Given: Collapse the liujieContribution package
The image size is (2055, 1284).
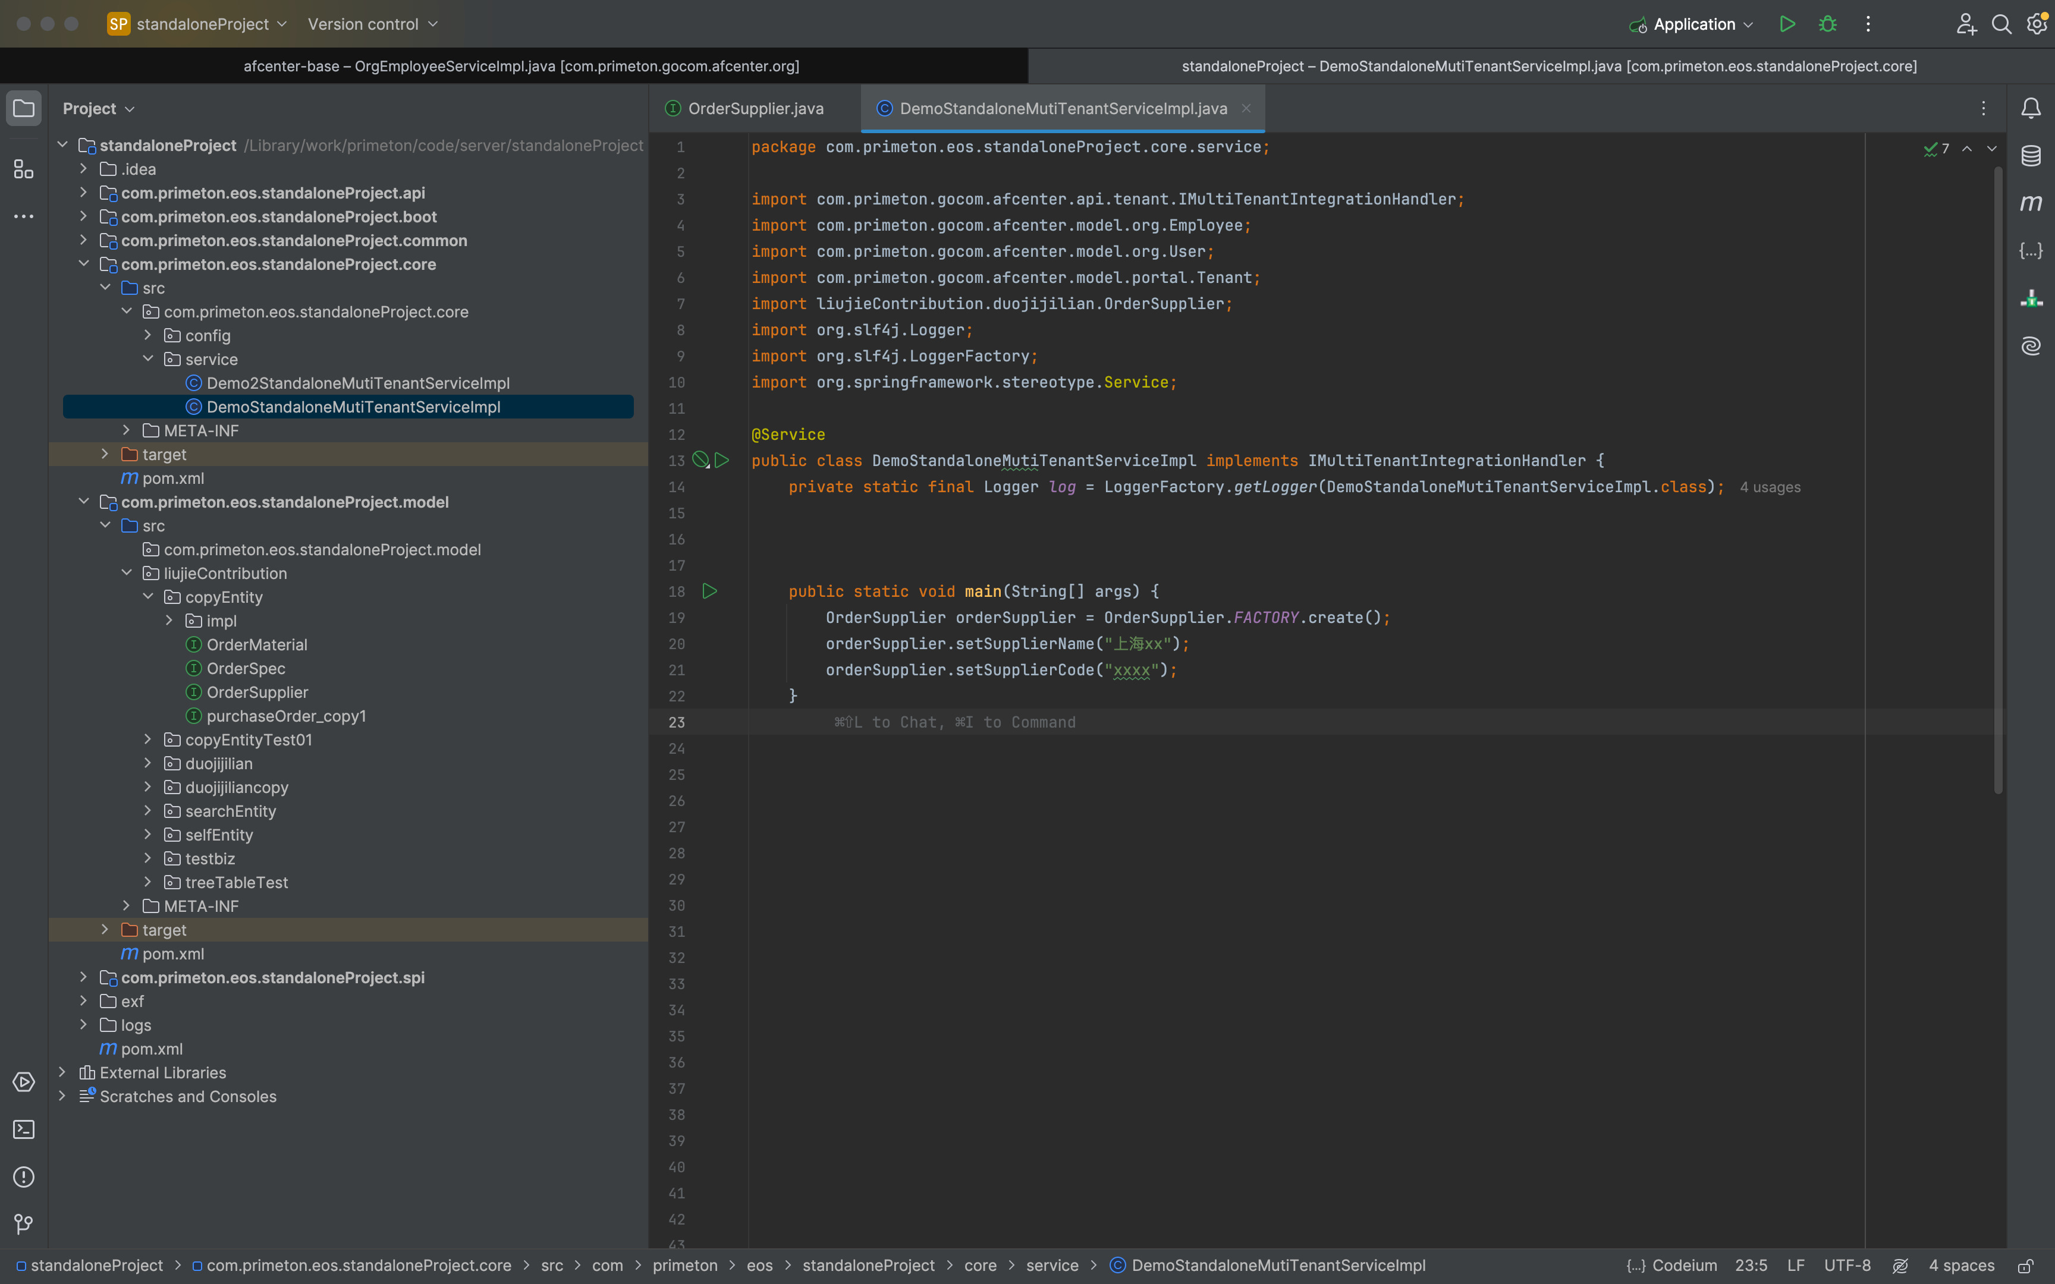Looking at the screenshot, I should (x=127, y=573).
